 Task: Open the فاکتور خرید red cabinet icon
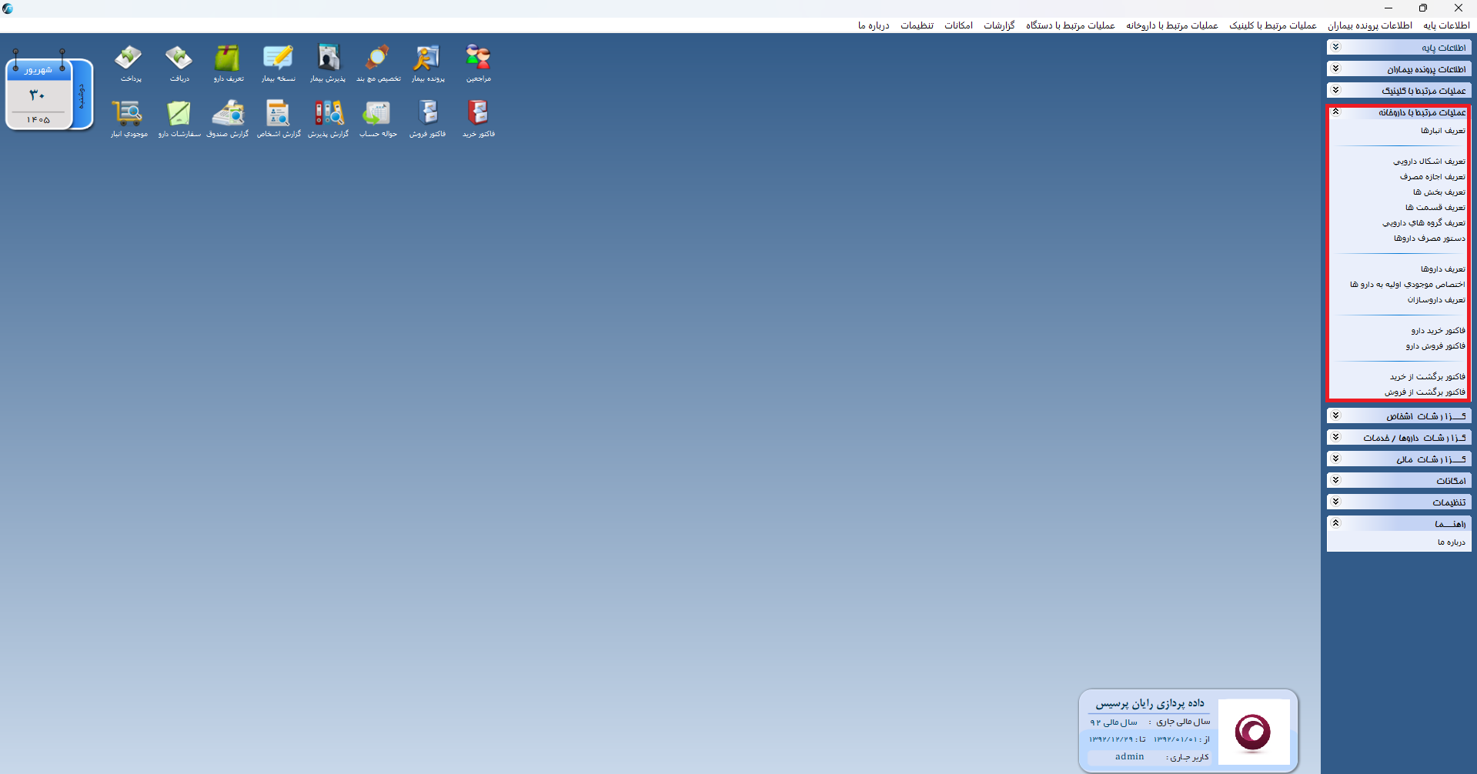coord(478,118)
